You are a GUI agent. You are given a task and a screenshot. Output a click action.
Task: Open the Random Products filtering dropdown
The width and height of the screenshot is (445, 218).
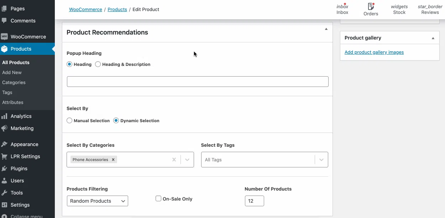click(x=98, y=201)
